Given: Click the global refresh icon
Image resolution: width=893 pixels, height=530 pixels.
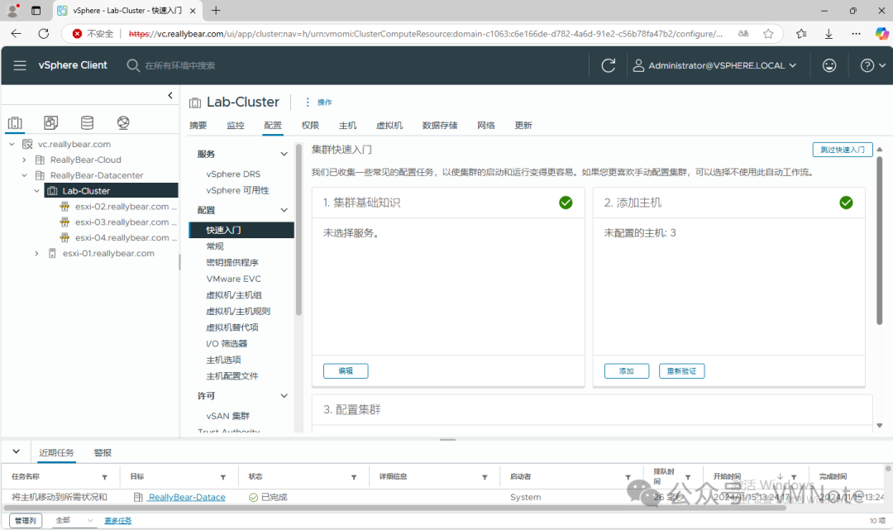Looking at the screenshot, I should tap(609, 65).
